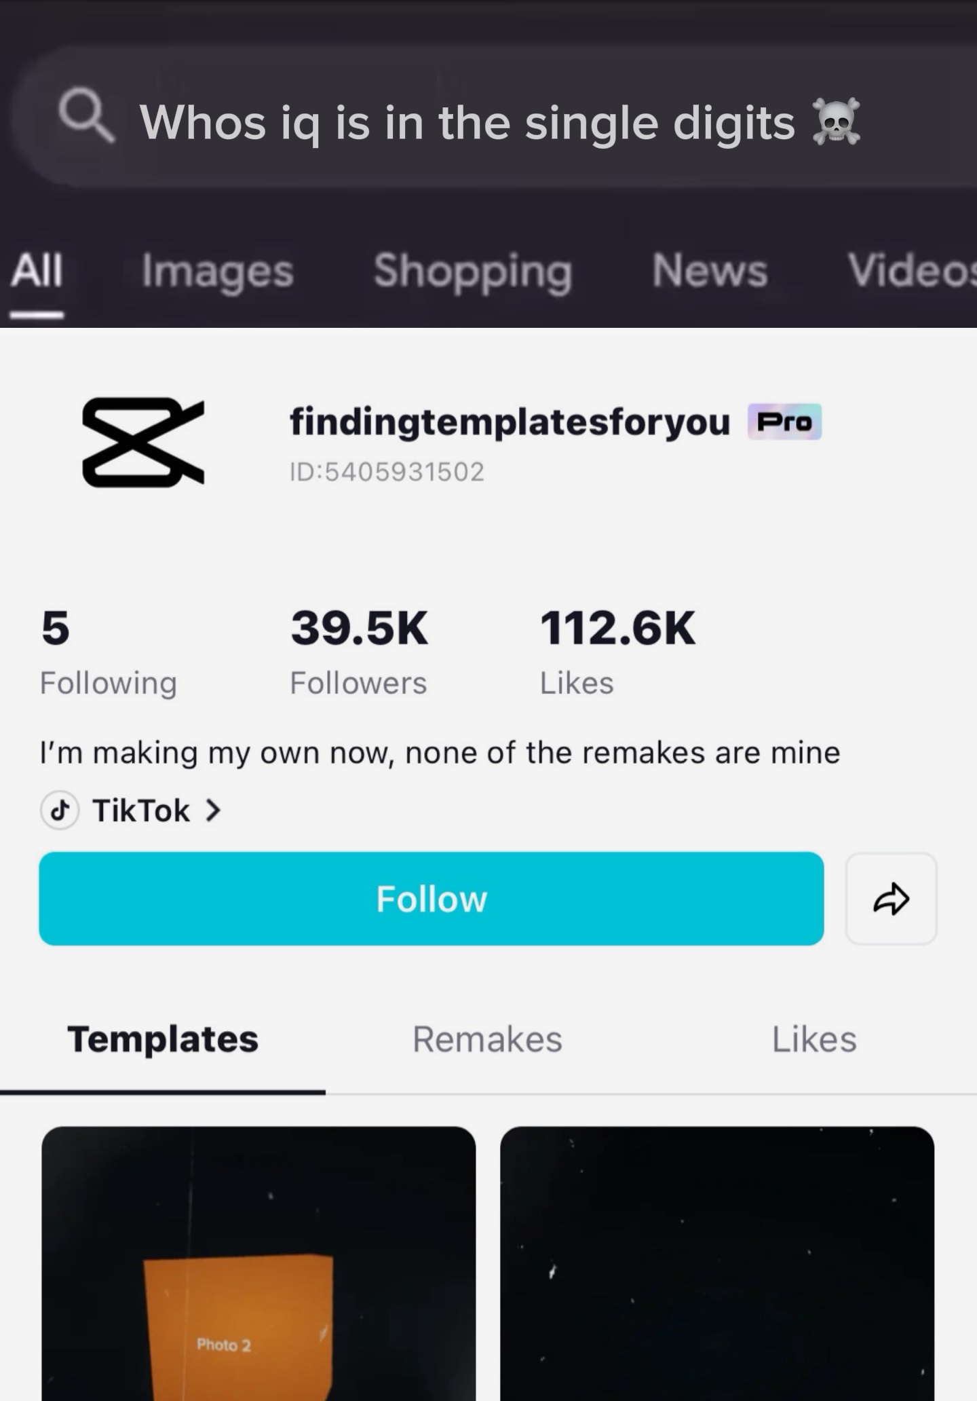Click the Pro badge next to username
The width and height of the screenshot is (977, 1401).
pyautogui.click(x=784, y=422)
